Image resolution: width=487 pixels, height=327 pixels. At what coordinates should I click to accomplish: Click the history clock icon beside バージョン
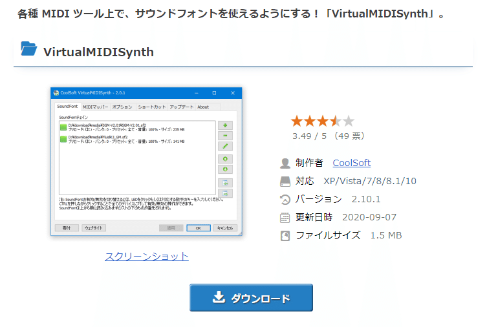click(285, 200)
